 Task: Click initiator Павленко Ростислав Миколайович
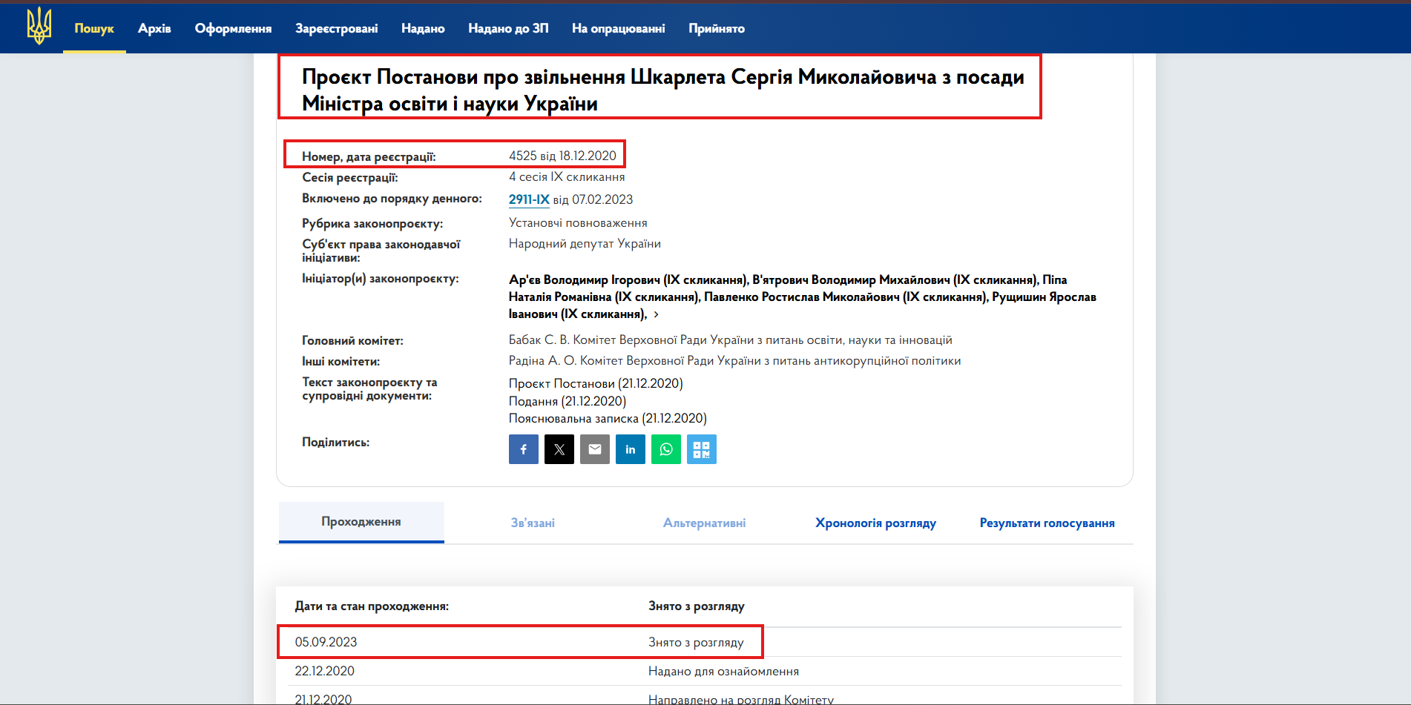[846, 297]
